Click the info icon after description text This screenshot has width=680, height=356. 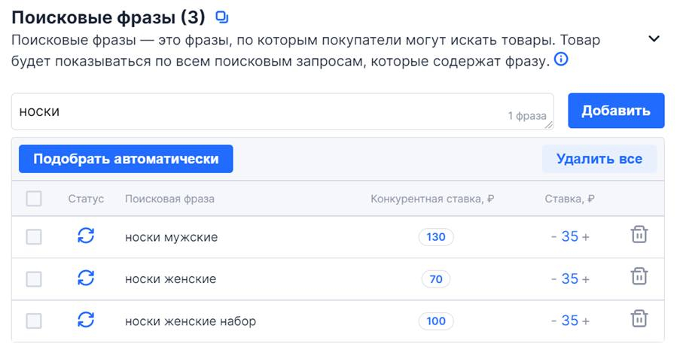click(561, 59)
